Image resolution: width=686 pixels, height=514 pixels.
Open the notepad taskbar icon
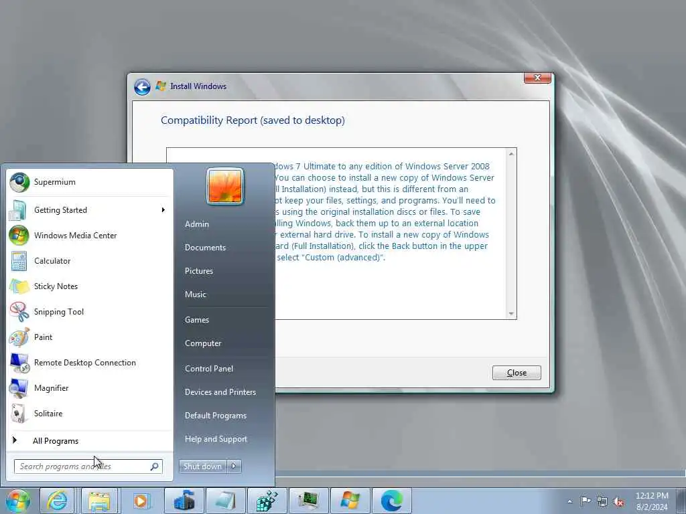[x=226, y=501]
